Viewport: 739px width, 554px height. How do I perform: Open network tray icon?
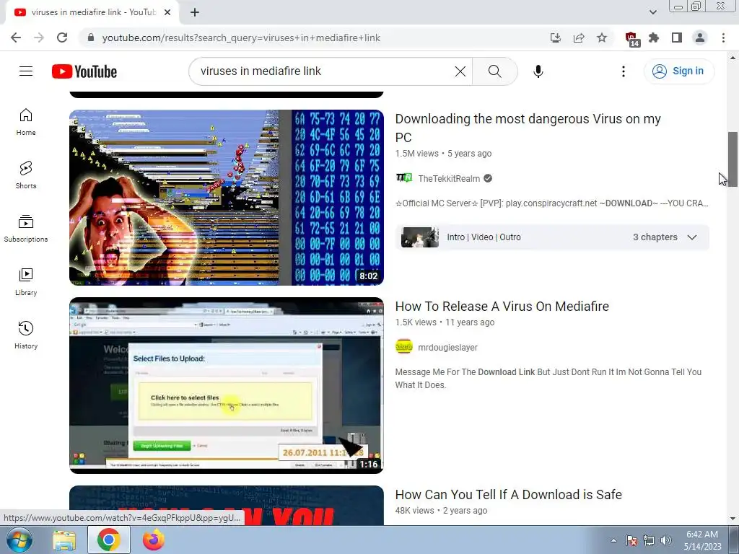click(x=649, y=540)
